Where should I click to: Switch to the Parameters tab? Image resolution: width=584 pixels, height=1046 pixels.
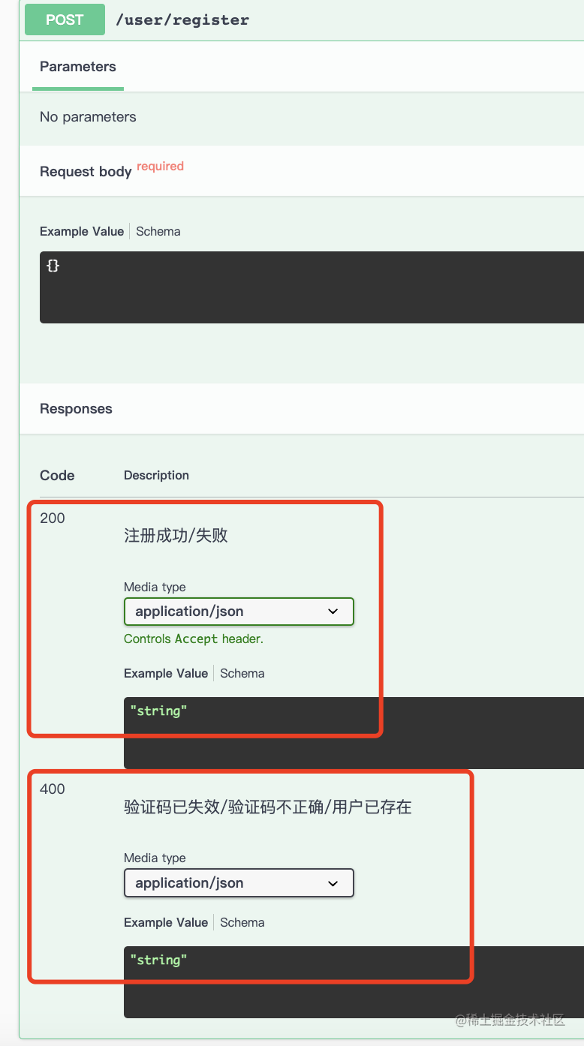pyautogui.click(x=78, y=67)
